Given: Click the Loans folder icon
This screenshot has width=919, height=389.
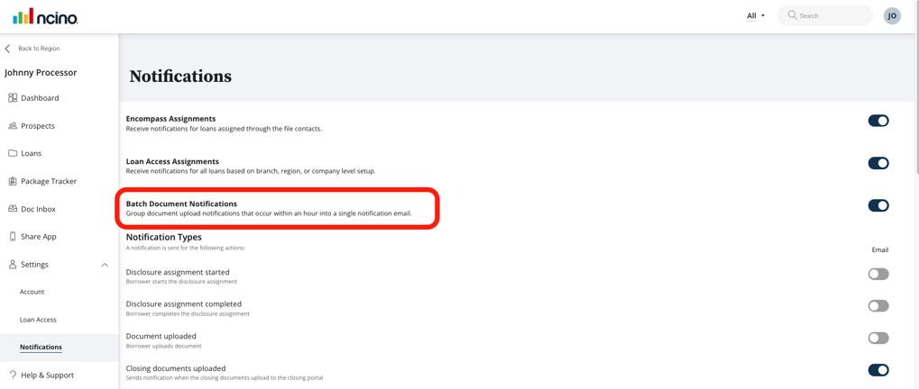Looking at the screenshot, I should point(13,153).
